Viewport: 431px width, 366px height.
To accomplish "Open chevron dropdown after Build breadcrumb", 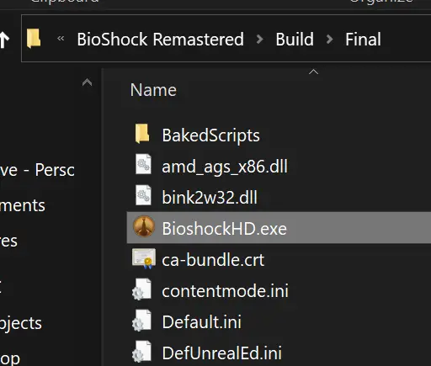I will 330,39.
